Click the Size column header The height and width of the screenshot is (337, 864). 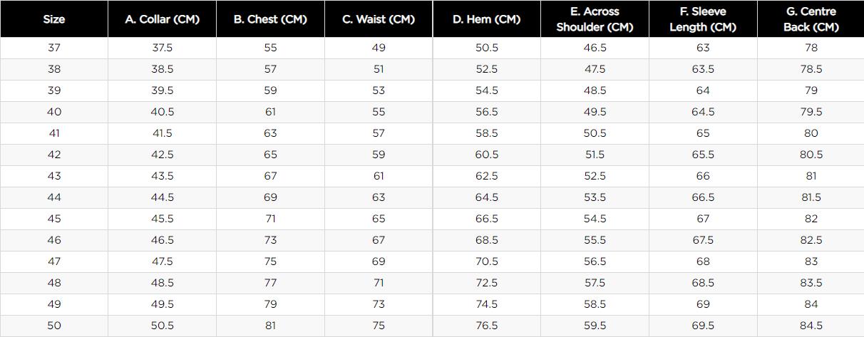(54, 19)
